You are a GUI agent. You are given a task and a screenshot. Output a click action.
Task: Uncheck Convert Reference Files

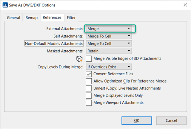coord(89,74)
